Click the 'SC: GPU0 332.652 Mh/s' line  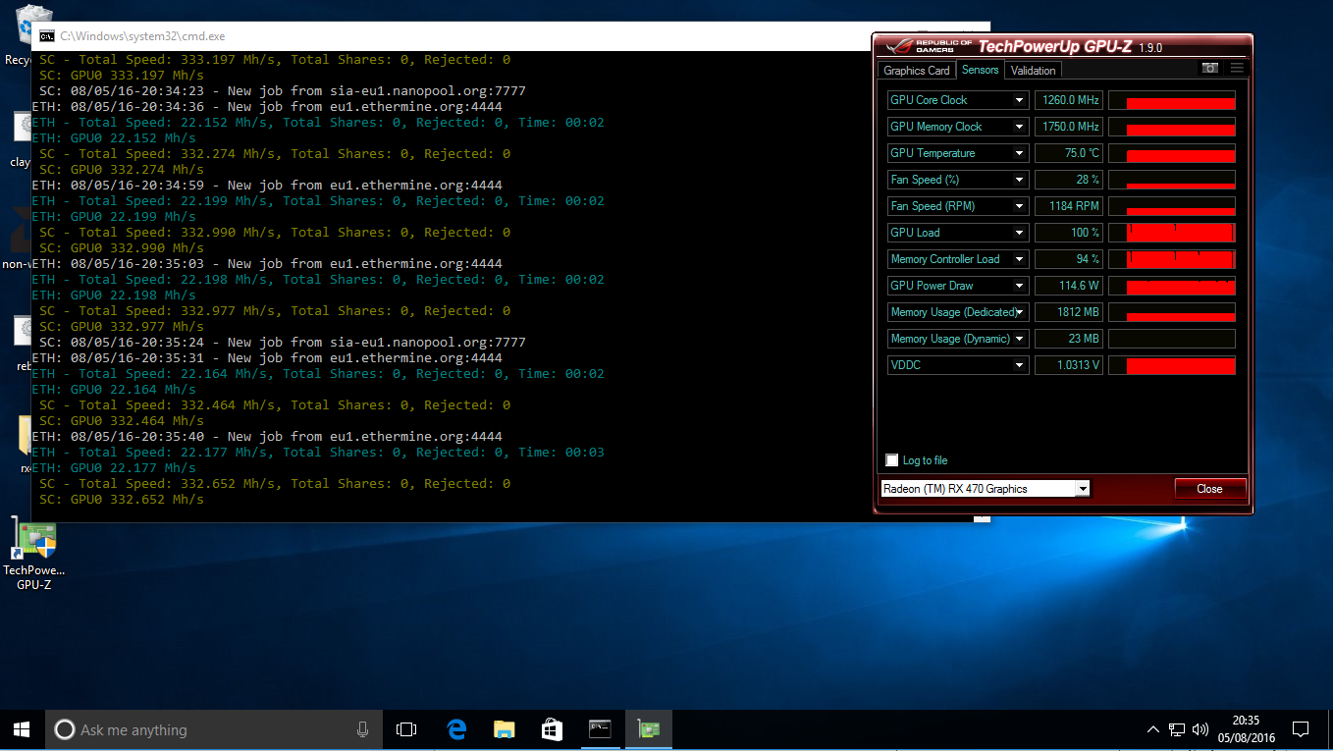(122, 500)
